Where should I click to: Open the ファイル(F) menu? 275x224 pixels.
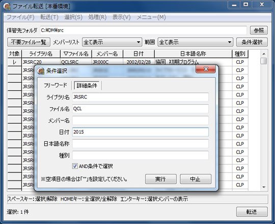click(x=20, y=17)
